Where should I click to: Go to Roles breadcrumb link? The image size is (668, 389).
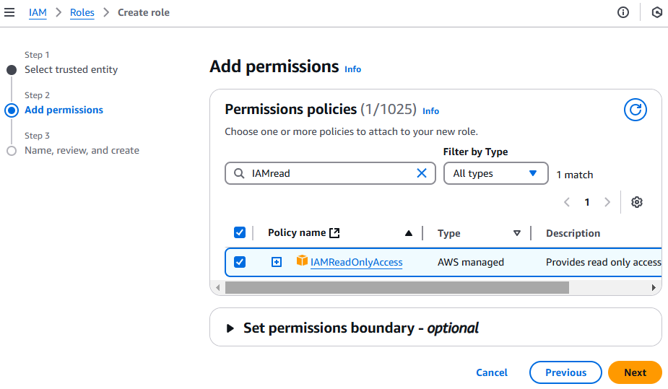[x=82, y=12]
